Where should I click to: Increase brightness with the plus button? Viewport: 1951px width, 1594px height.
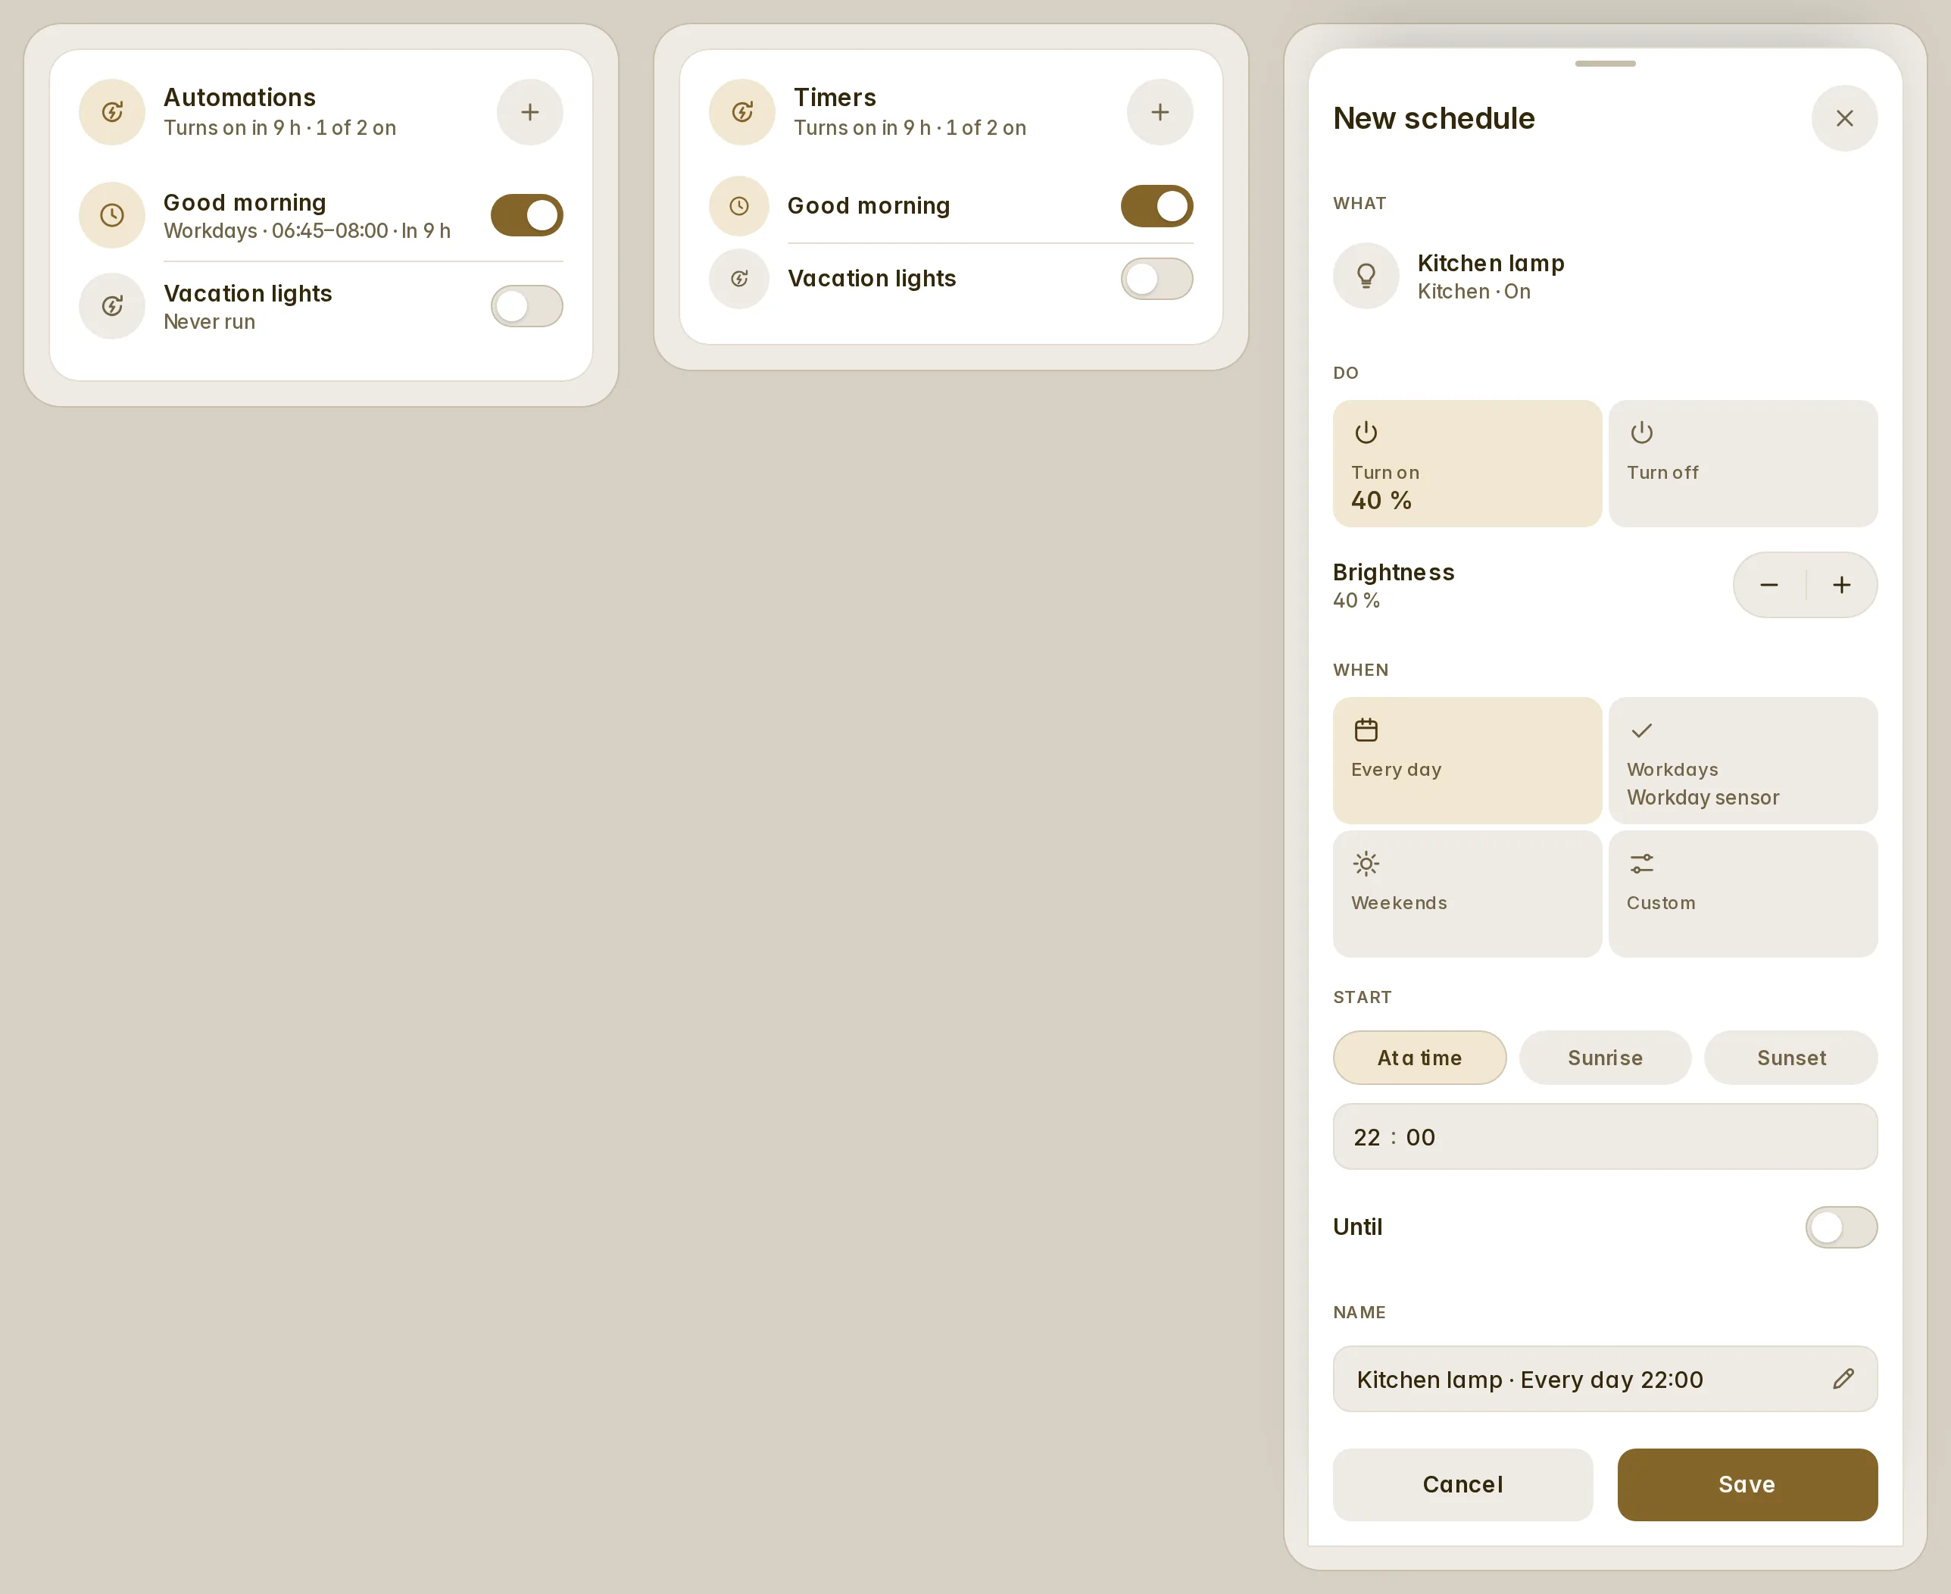1841,585
